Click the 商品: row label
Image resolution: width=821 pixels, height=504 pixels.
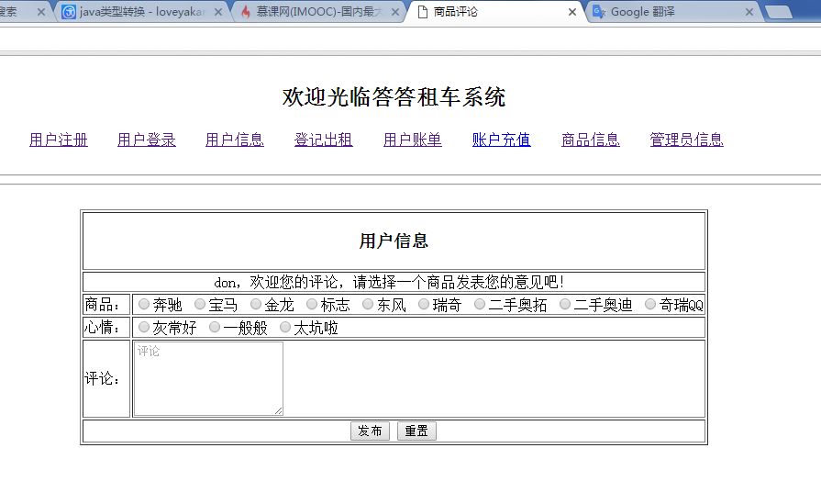point(102,305)
